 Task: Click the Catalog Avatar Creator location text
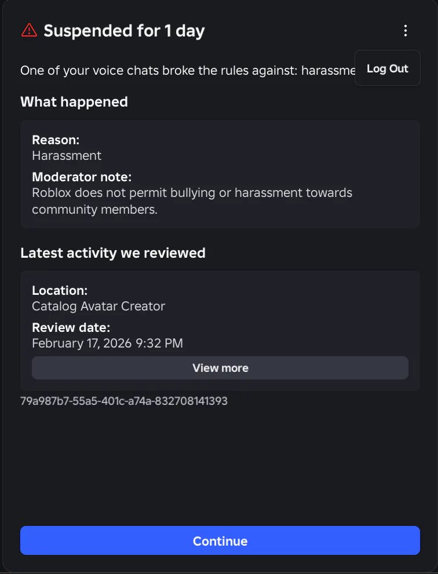[x=98, y=306]
